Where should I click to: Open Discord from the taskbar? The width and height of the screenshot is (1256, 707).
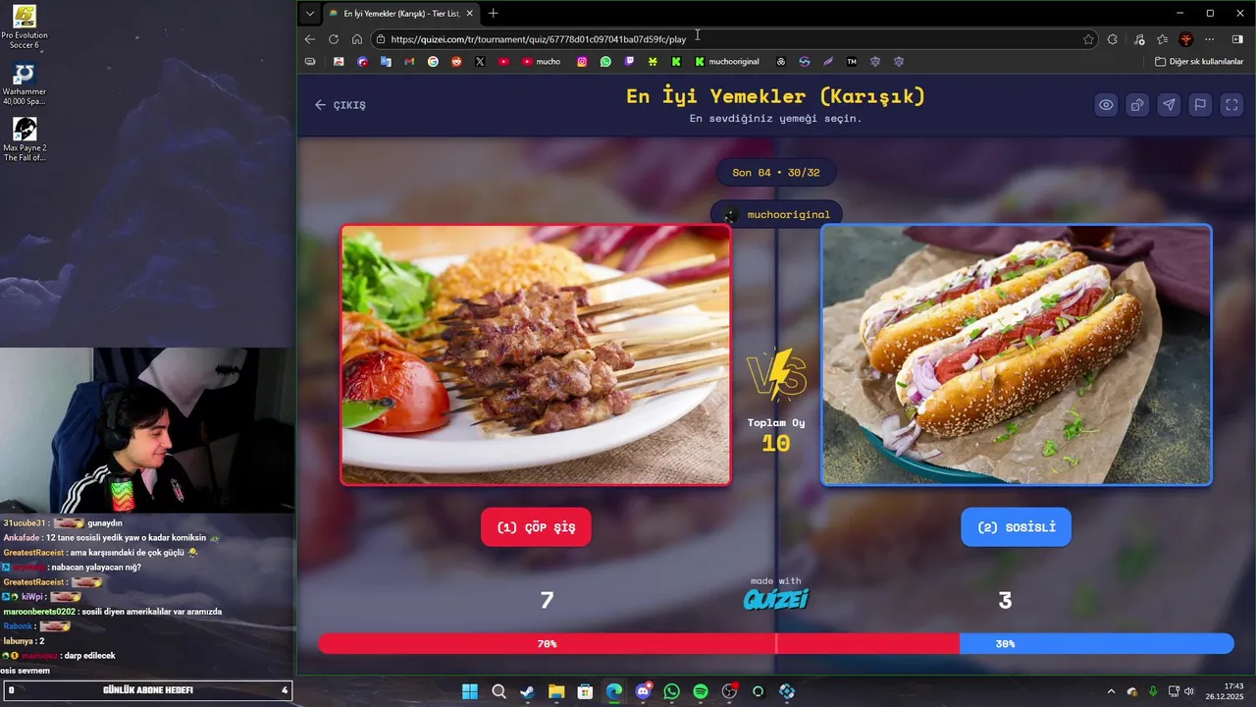tap(643, 691)
